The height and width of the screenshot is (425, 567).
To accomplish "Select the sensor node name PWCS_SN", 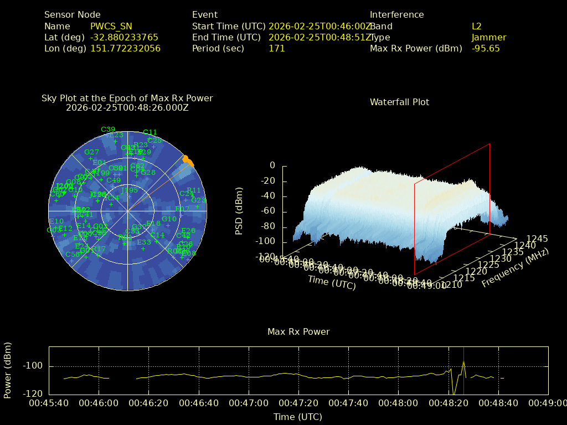I will pos(111,26).
